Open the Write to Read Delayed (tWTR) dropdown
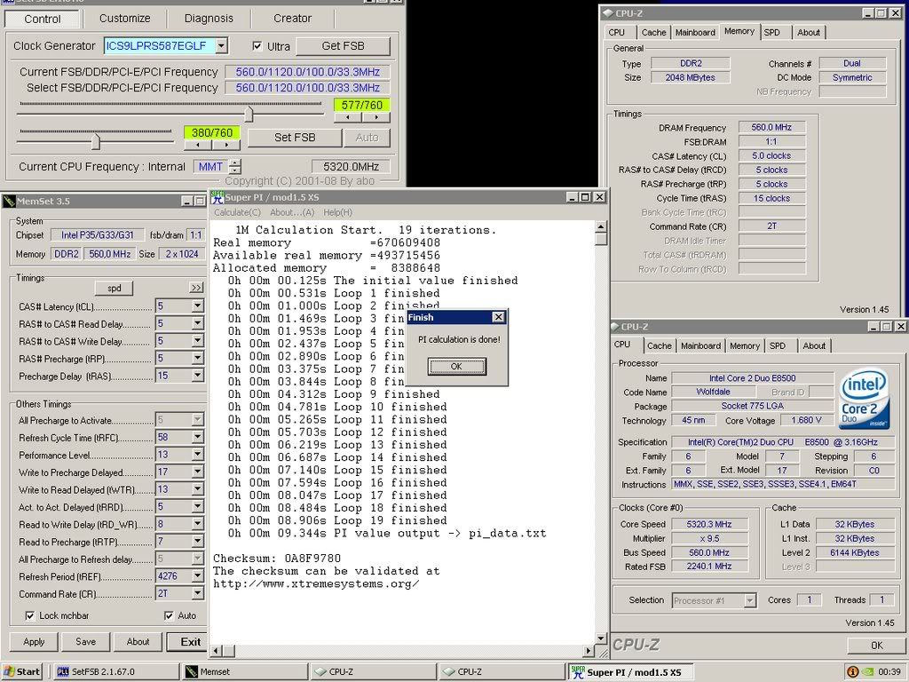 (x=198, y=489)
